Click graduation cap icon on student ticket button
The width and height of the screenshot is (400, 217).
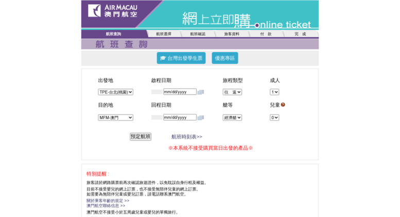tap(163, 58)
